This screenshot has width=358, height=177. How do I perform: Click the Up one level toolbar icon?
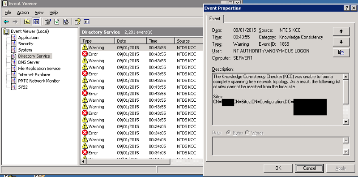[27, 22]
